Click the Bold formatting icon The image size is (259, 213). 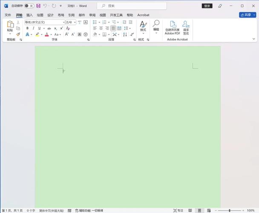(27, 28)
